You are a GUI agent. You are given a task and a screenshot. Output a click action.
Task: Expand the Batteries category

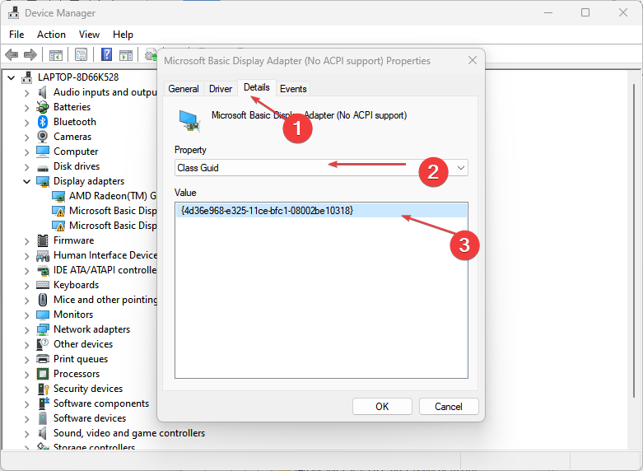(26, 108)
